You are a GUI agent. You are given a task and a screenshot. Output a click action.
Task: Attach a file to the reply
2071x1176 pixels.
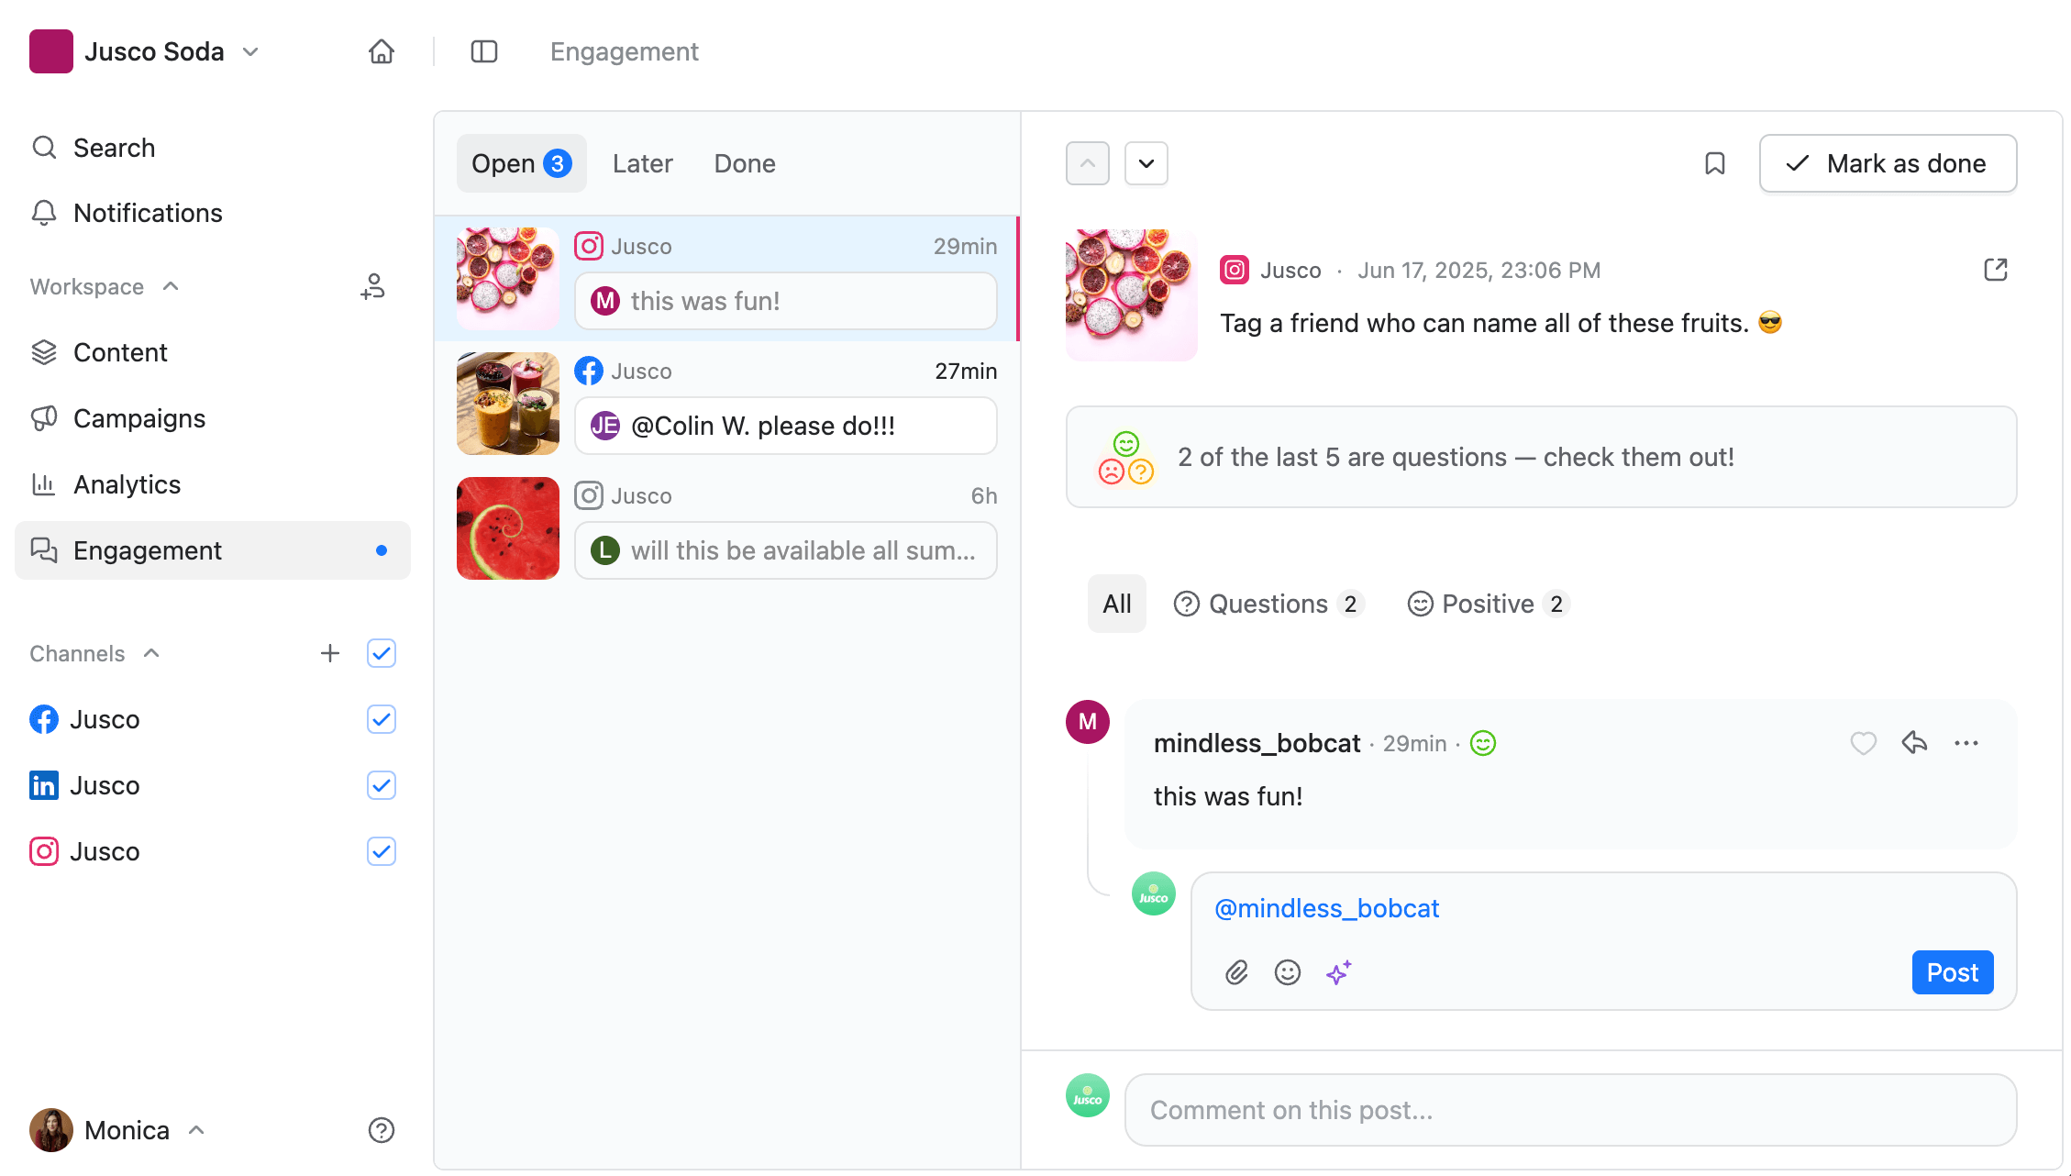tap(1235, 972)
